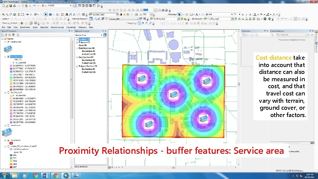This screenshot has width=318, height=179.
Task: Click the Drawing toolbar select elements pointer
Action: click(179, 14)
